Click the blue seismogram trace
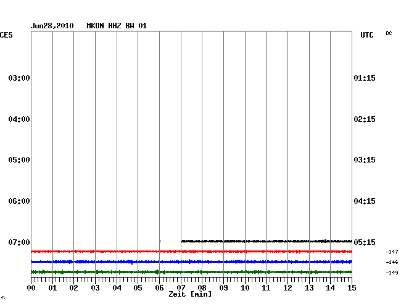Image resolution: width=401 pixels, height=304 pixels. tap(191, 262)
